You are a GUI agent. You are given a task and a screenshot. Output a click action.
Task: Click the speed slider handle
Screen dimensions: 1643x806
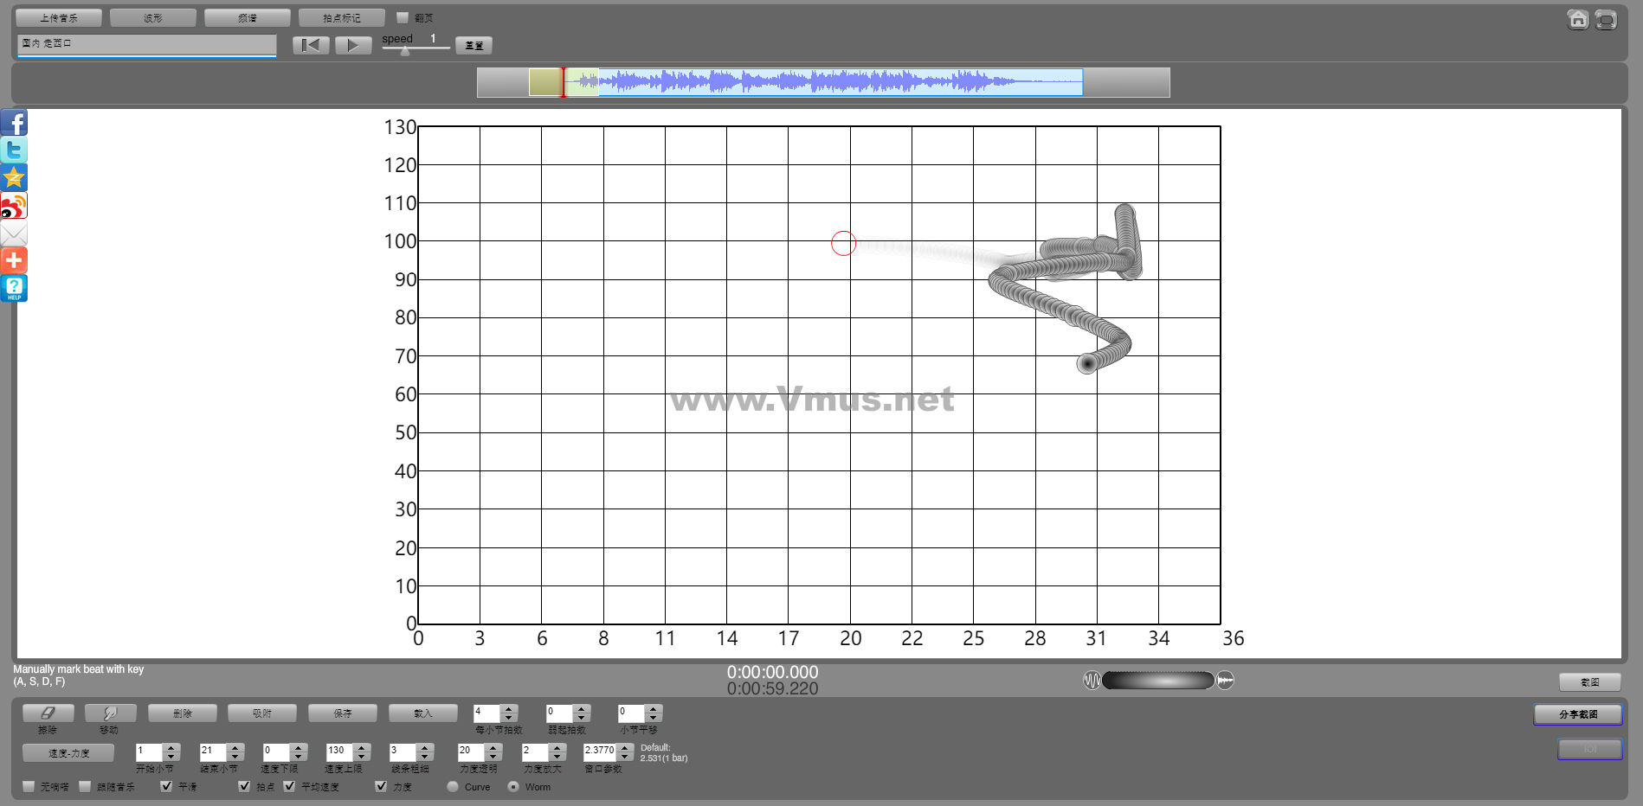pos(405,51)
